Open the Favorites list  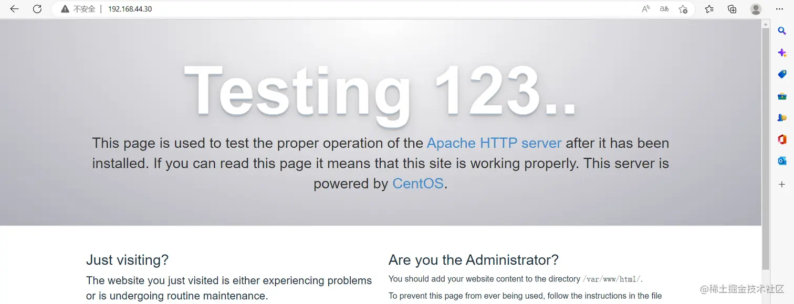coord(709,9)
